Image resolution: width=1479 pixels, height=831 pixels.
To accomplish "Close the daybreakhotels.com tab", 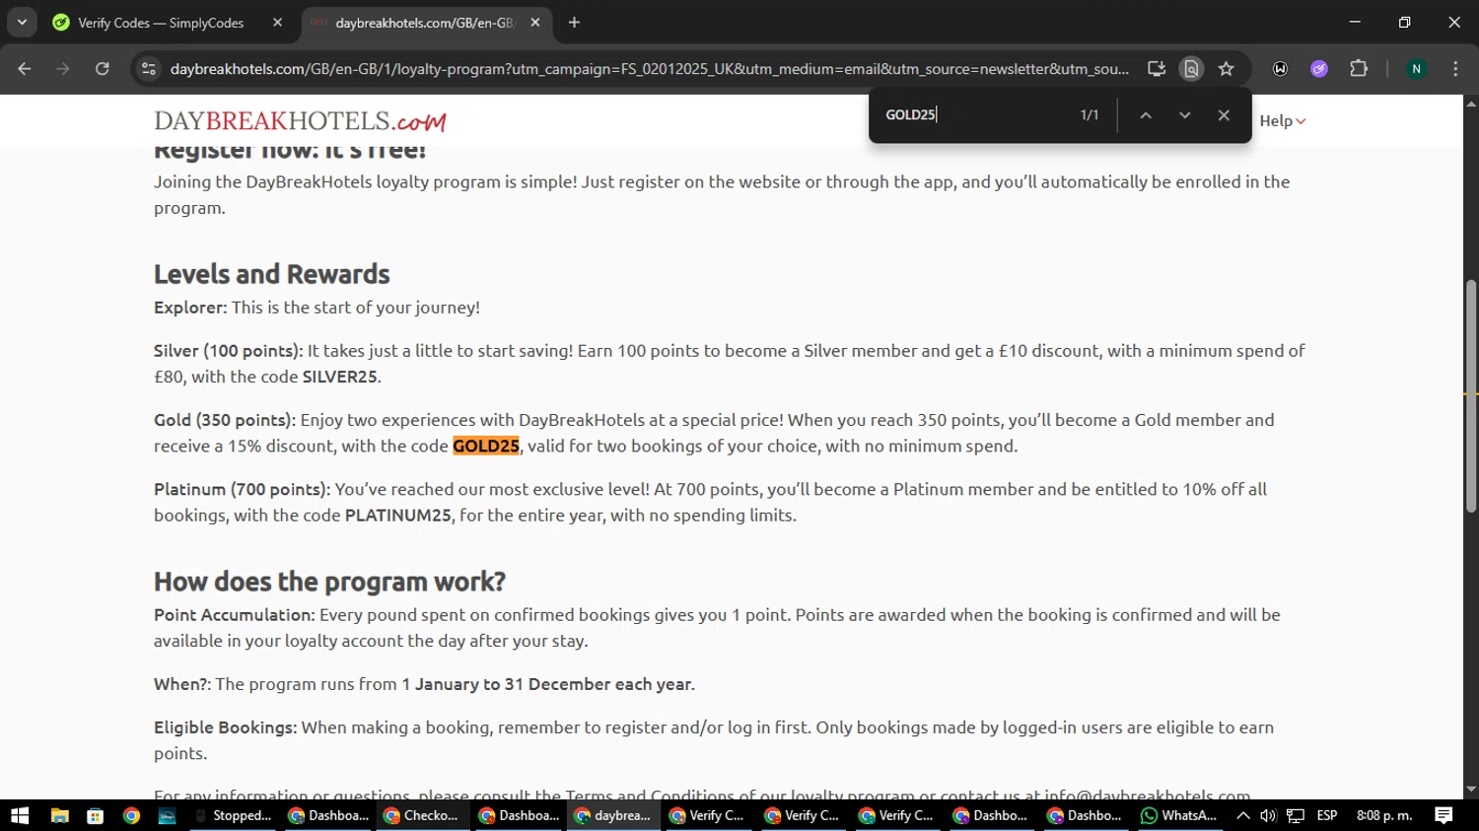I will pos(534,23).
